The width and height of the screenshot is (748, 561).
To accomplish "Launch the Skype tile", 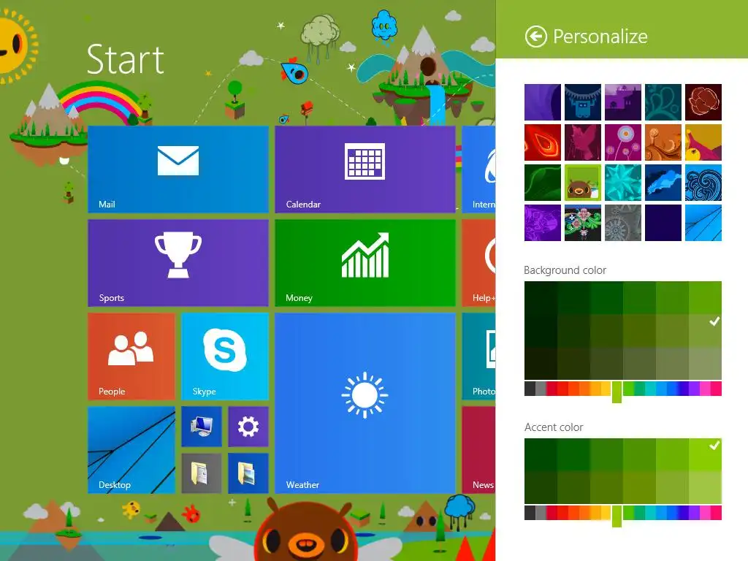I will click(225, 356).
